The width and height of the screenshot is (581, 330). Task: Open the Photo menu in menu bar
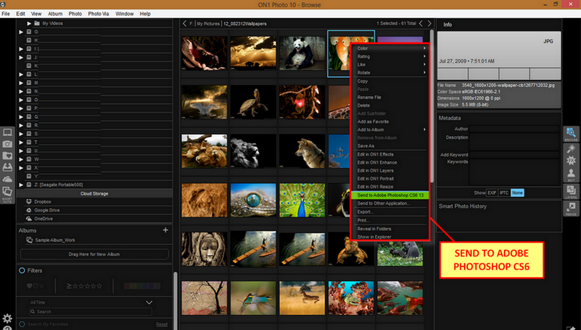coord(75,14)
